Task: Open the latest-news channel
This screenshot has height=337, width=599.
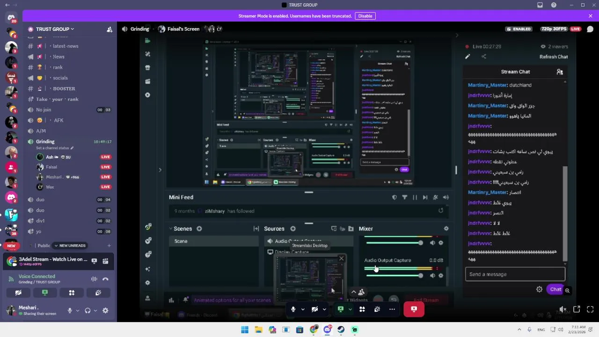Action: click(66, 46)
